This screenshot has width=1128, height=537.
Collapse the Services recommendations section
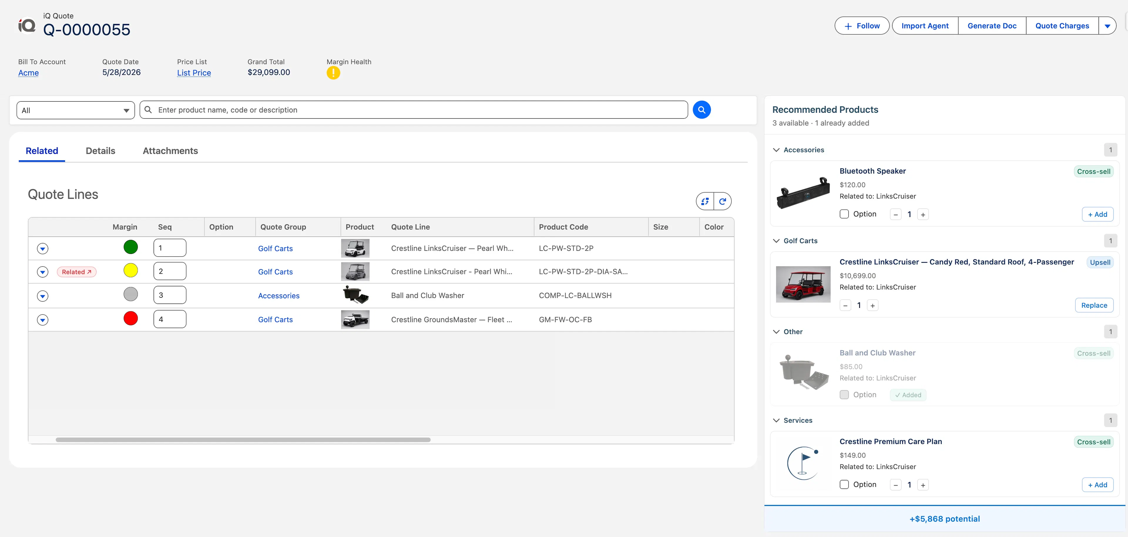(776, 420)
